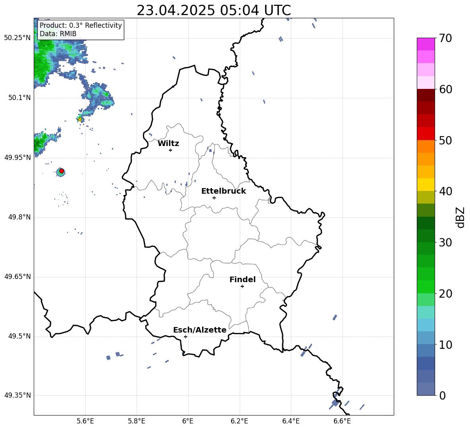Click the title "23.04.2025 05:04 UTC"
The width and height of the screenshot is (470, 429).
point(214,10)
